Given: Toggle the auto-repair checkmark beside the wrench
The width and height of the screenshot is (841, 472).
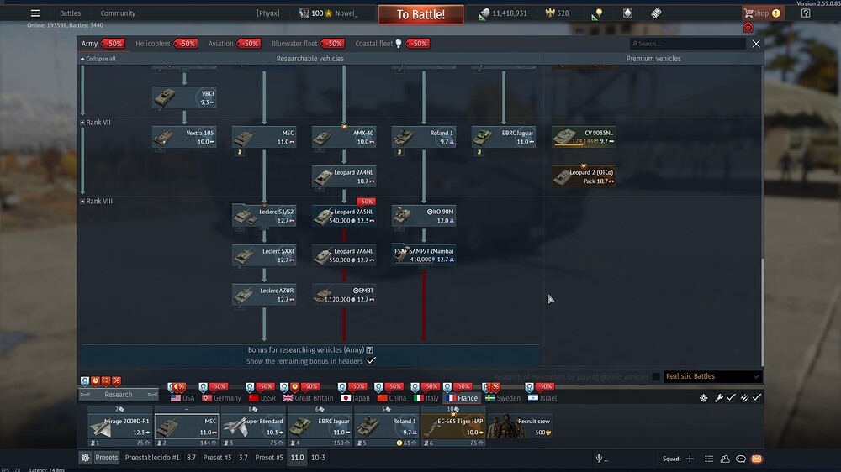Looking at the screenshot, I should (731, 397).
